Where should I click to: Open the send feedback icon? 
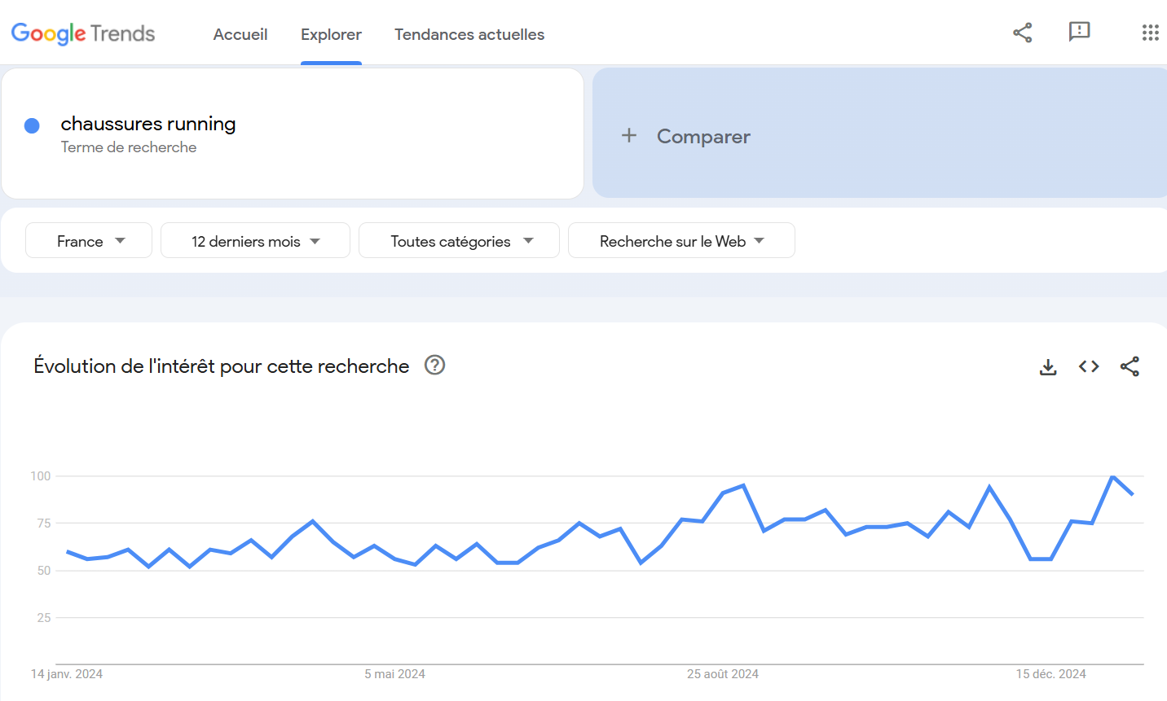coord(1079,33)
